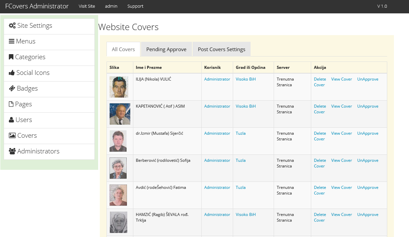UnApprove the Avdić Fatima cover

pos(368,188)
